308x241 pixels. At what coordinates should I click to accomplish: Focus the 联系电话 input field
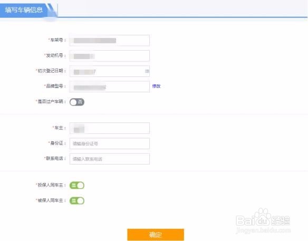pyautogui.click(x=110, y=159)
